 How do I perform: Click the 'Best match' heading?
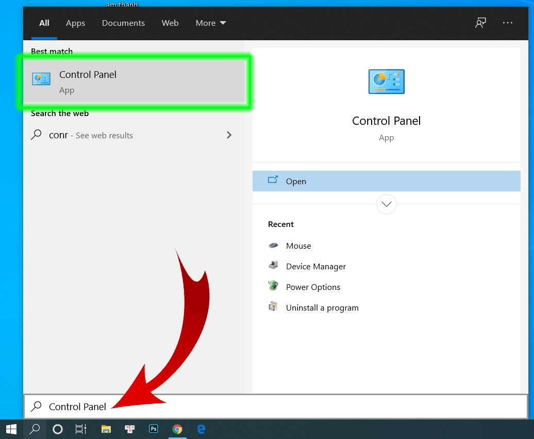(x=52, y=52)
